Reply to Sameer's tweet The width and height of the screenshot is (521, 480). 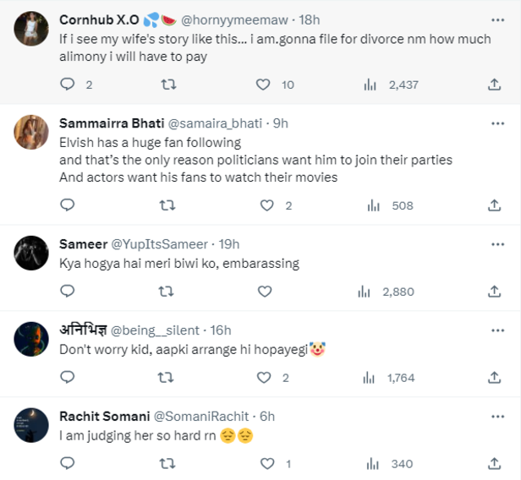(69, 292)
